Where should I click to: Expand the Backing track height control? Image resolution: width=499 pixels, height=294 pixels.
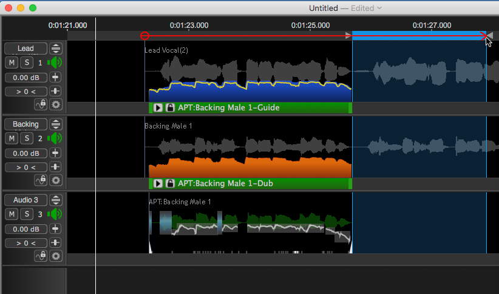pos(56,124)
